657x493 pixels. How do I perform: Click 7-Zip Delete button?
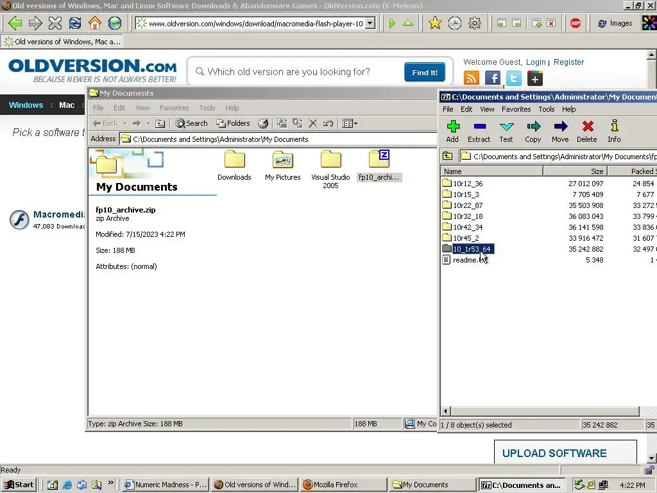coord(587,131)
